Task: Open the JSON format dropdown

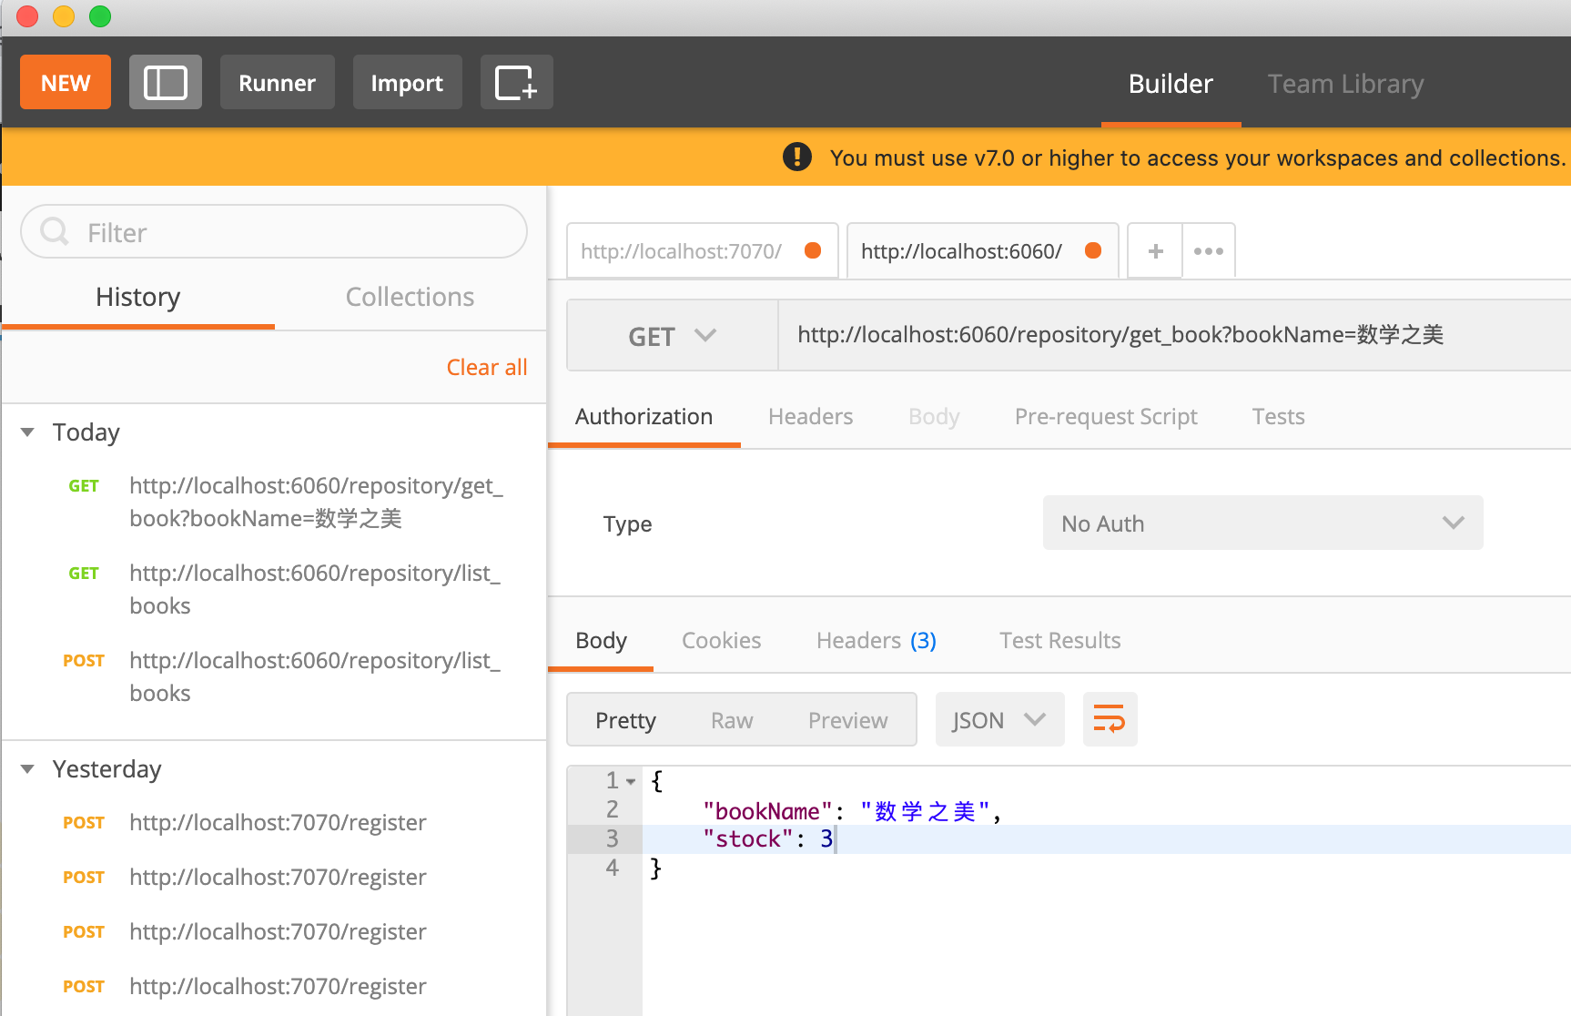Action: click(999, 719)
